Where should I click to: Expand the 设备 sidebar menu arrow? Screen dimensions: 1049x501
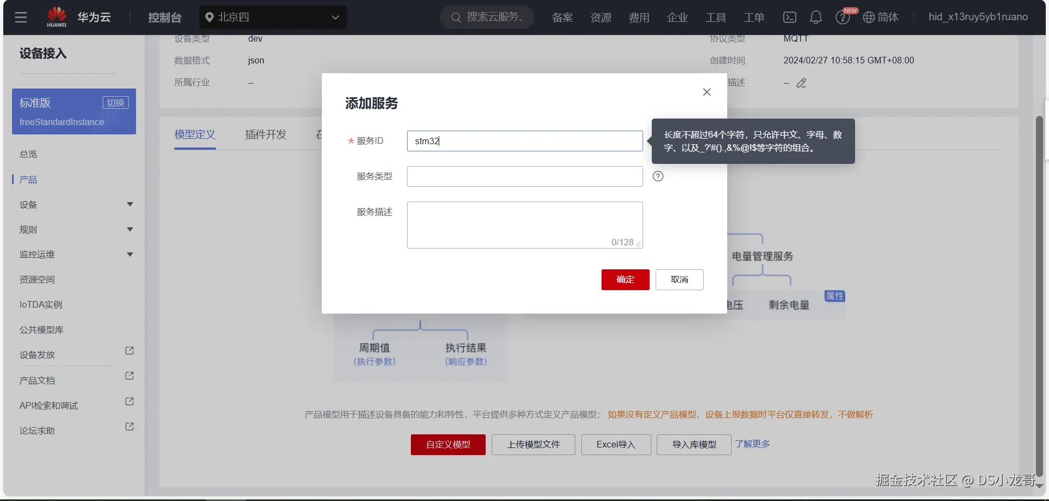click(x=130, y=204)
